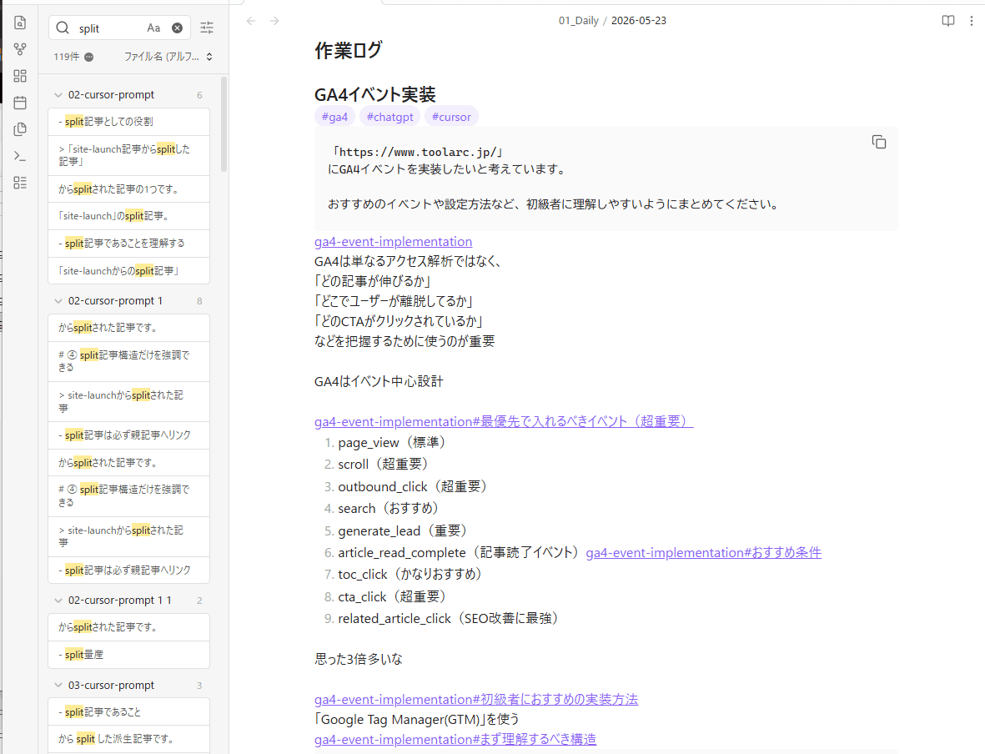The image size is (985, 754).
Task: Select result 'から split した派生記事です。'
Action: click(x=128, y=739)
